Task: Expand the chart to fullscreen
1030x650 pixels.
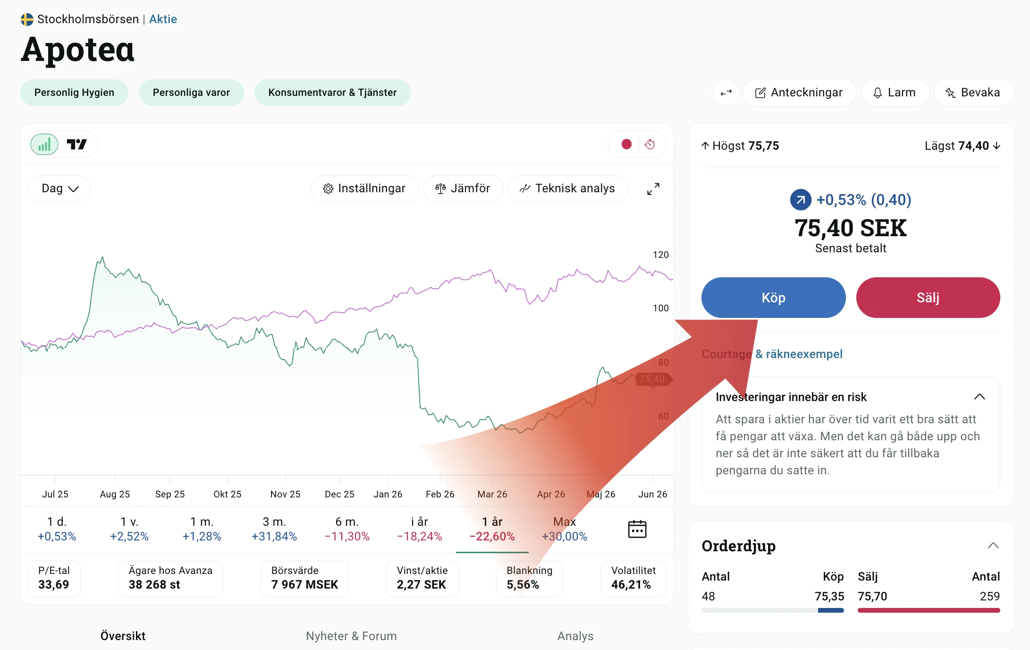Action: tap(653, 189)
